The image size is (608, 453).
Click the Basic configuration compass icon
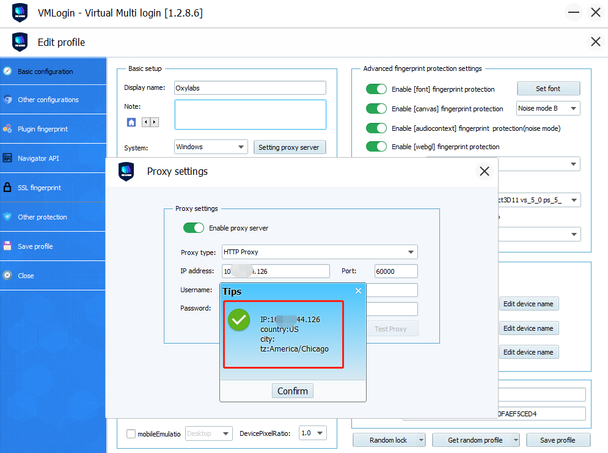point(7,71)
